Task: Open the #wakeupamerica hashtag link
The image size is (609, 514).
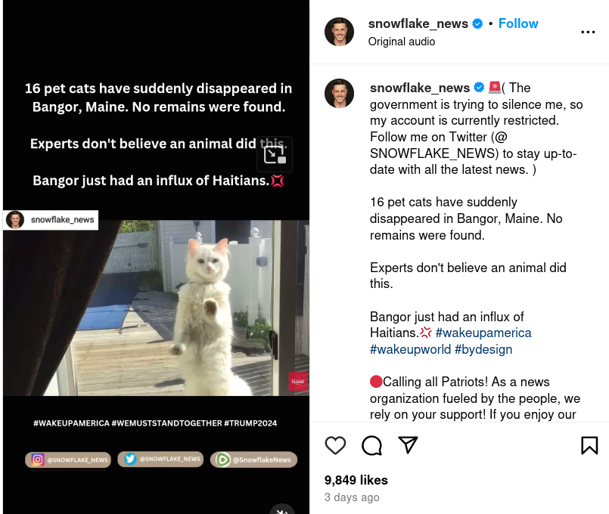Action: (x=483, y=333)
